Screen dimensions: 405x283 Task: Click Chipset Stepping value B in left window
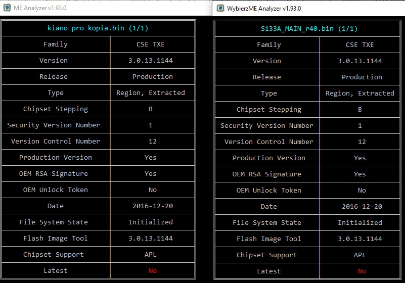[x=151, y=109]
